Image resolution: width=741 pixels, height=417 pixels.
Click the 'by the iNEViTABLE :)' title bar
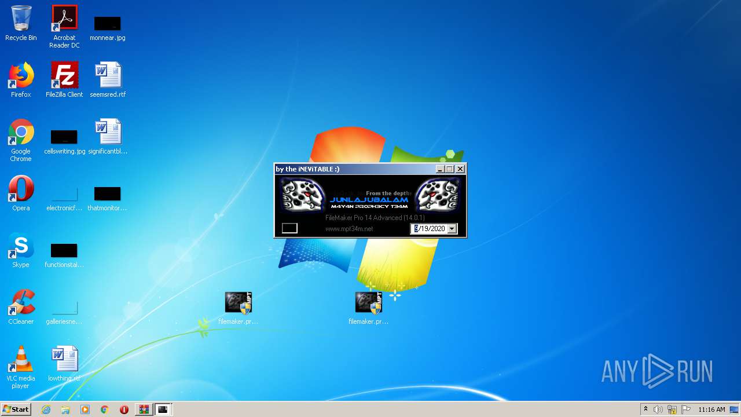pos(354,169)
